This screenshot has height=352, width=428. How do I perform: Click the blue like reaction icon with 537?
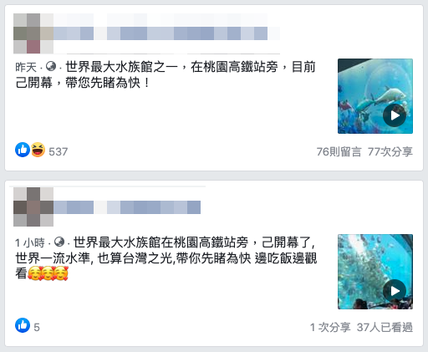click(23, 150)
